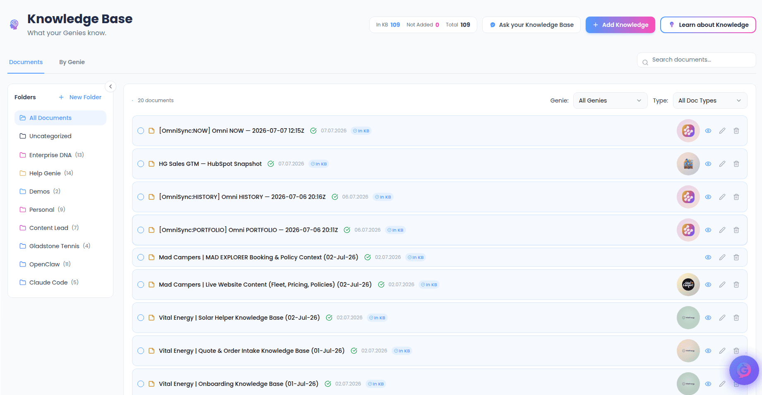The width and height of the screenshot is (762, 395).
Task: Click the Add Knowledge button
Action: click(620, 25)
